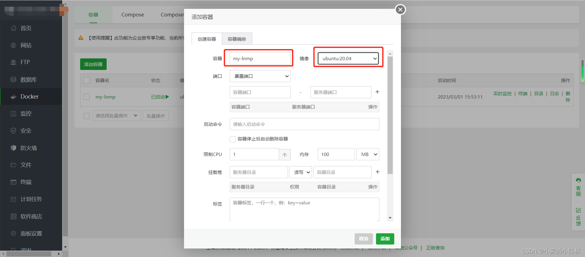Click dialog scrollbar up arrow
This screenshot has width=585, height=257.
click(x=390, y=54)
